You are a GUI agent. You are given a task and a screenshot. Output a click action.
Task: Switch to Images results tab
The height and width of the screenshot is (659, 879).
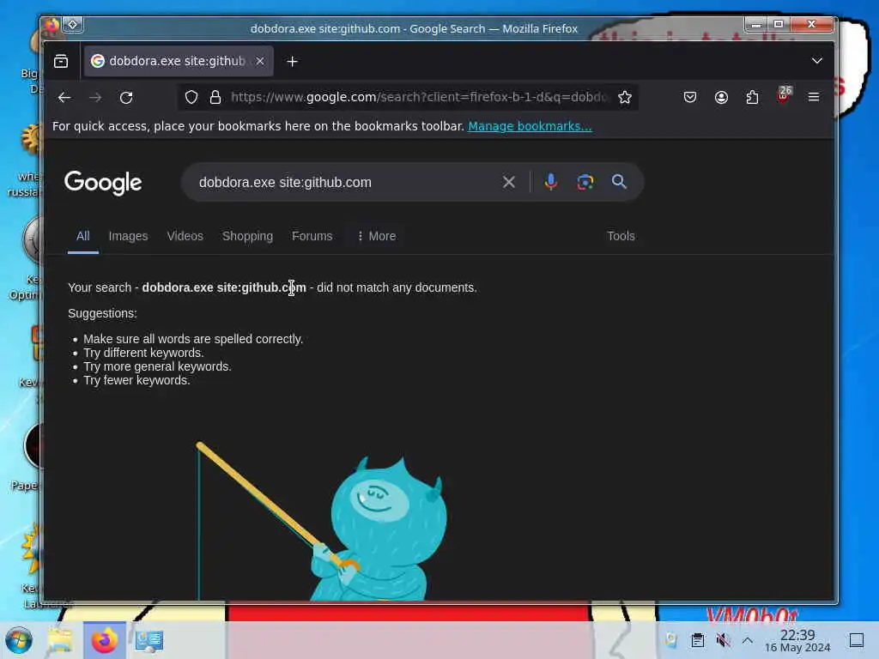pyautogui.click(x=129, y=236)
